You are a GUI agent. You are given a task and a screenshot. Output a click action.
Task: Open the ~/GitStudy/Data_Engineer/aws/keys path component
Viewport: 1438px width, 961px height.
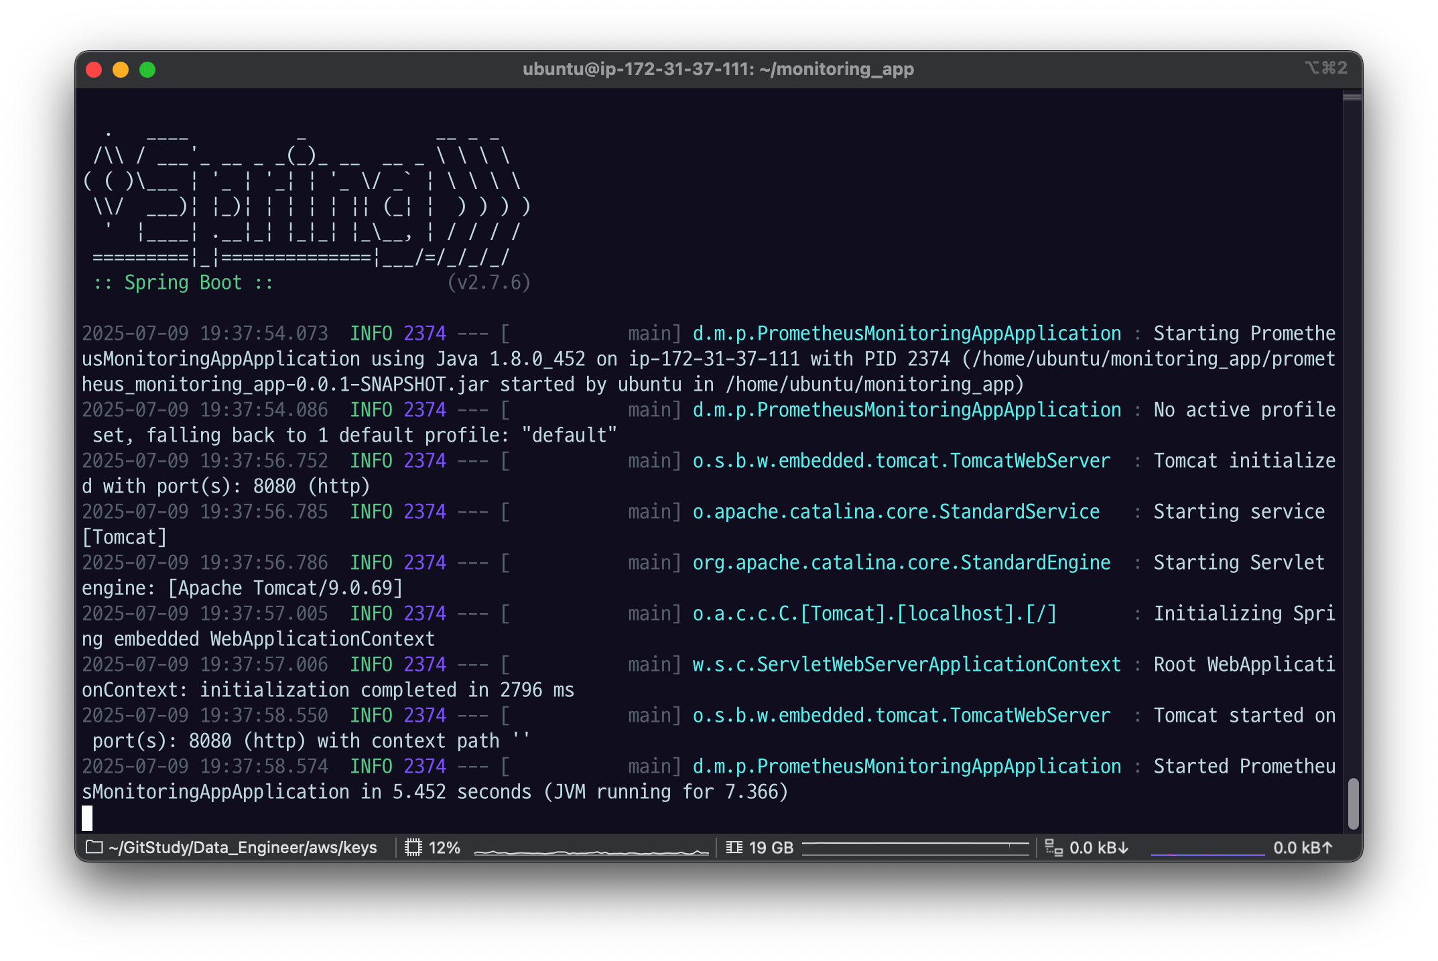click(x=243, y=848)
